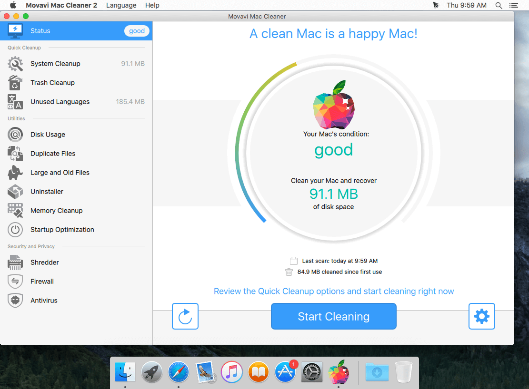This screenshot has height=389, width=529.
Task: Click the clock in the menu bar
Action: 467,5
